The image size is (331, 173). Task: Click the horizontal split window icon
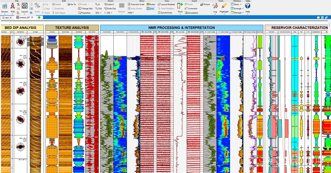[322, 18]
